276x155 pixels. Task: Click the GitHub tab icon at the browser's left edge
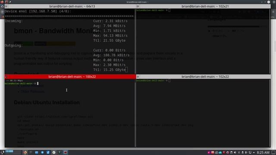2,6
